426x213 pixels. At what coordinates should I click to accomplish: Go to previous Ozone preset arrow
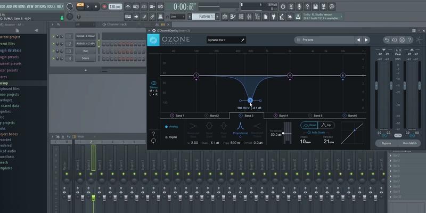[358, 40]
